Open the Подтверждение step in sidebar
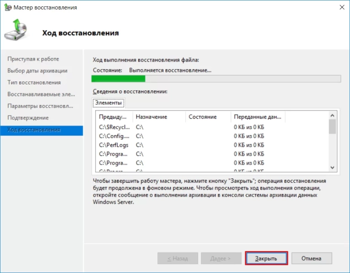This screenshot has width=350, height=273. click(28, 118)
